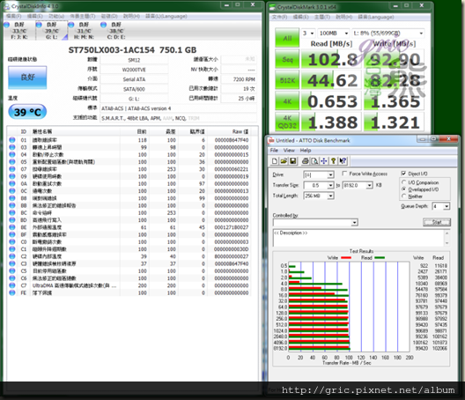Viewport: 465px width, 400px height.
Task: Select the Overlapped I/O radio button
Action: pos(403,189)
